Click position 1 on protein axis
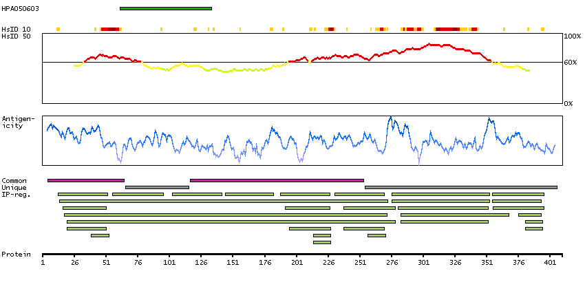The height and width of the screenshot is (282, 585). click(43, 262)
